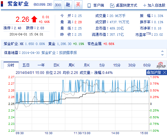Click the mobile client phone icon

coord(89,6)
